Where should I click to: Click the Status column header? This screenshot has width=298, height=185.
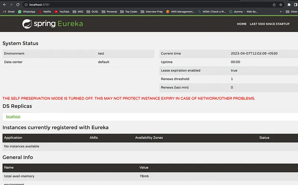[x=264, y=138]
